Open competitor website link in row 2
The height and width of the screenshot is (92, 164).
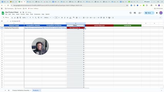pos(33,28)
